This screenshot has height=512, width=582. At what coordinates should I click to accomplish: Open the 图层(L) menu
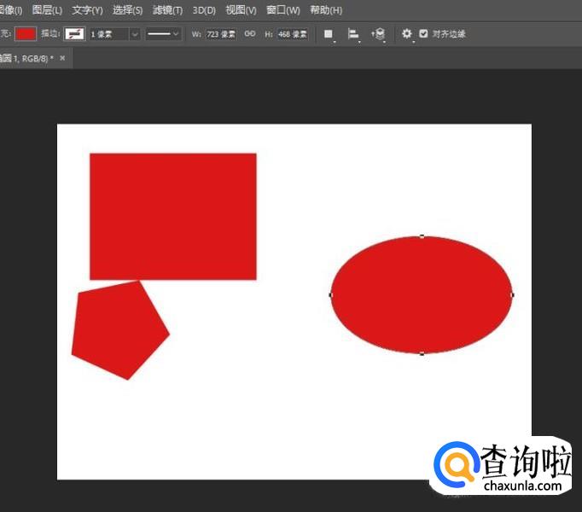point(47,10)
